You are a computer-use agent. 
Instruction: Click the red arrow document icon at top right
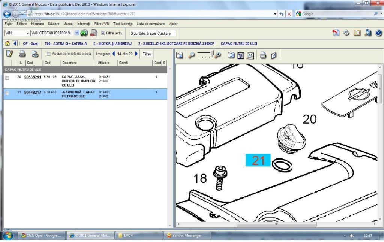[336, 33]
